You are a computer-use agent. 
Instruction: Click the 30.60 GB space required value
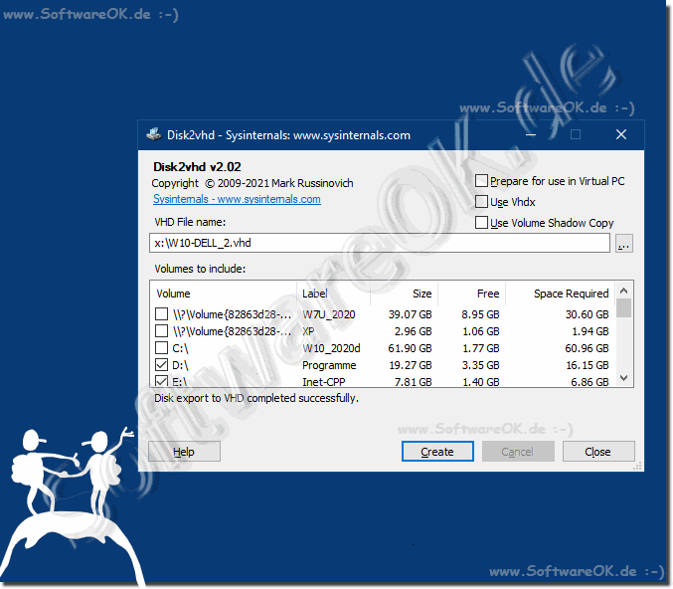pyautogui.click(x=587, y=314)
